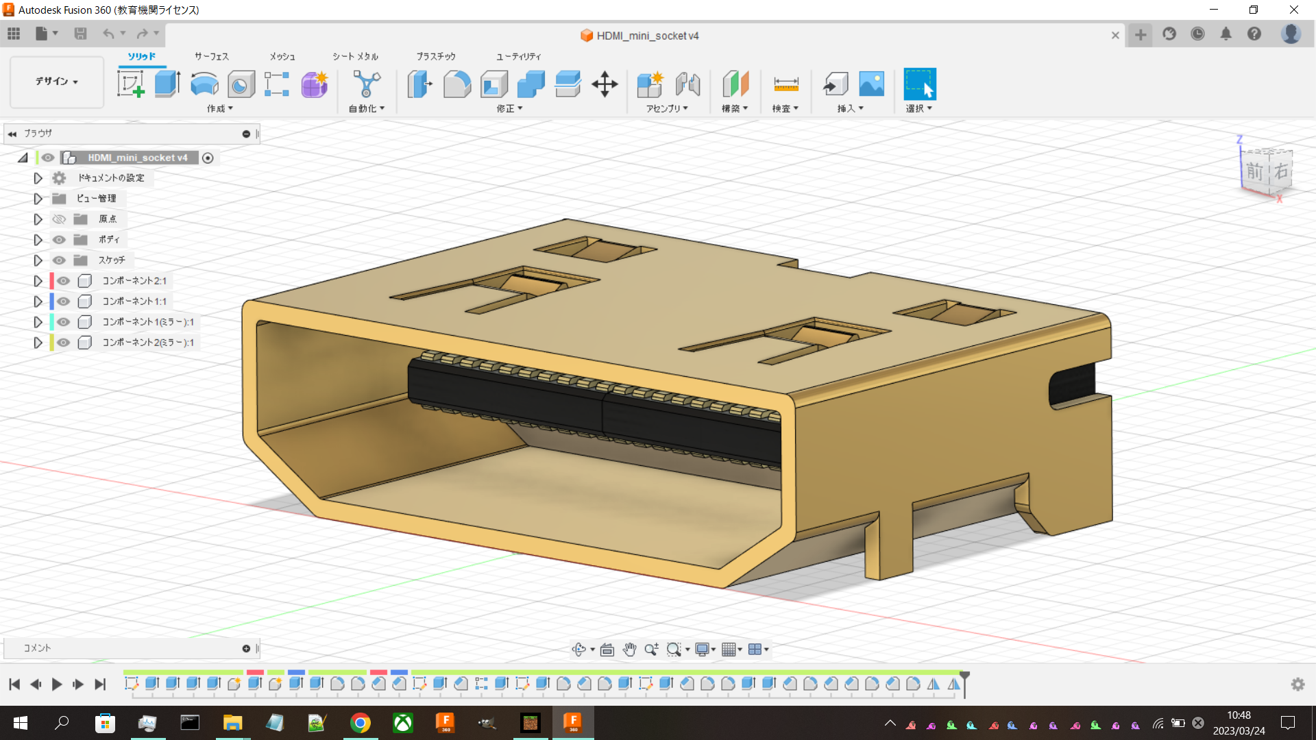Image resolution: width=1316 pixels, height=740 pixels.
Task: Select the Revolve tool
Action: click(x=204, y=84)
